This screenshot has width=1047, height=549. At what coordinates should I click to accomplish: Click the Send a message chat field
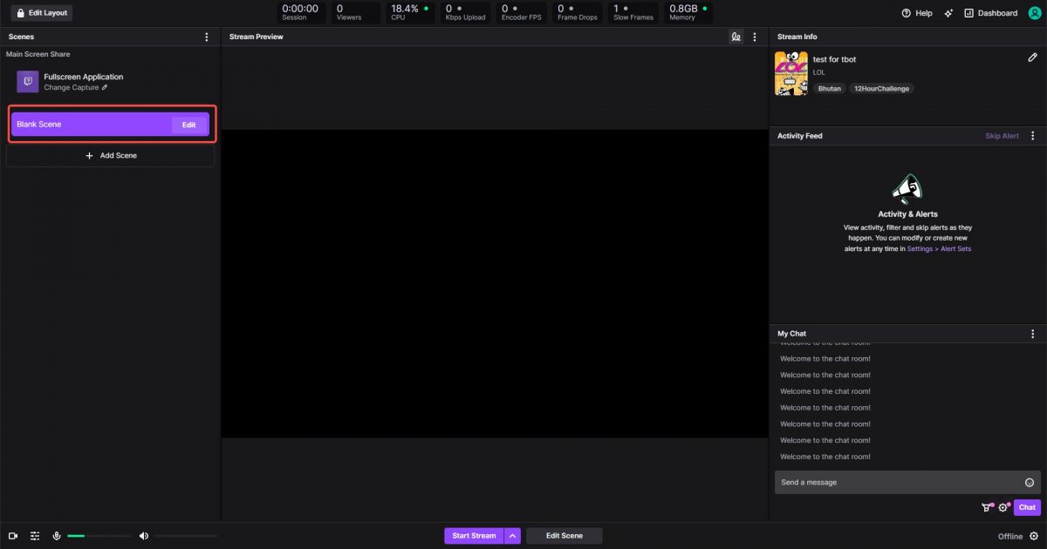(x=872, y=482)
